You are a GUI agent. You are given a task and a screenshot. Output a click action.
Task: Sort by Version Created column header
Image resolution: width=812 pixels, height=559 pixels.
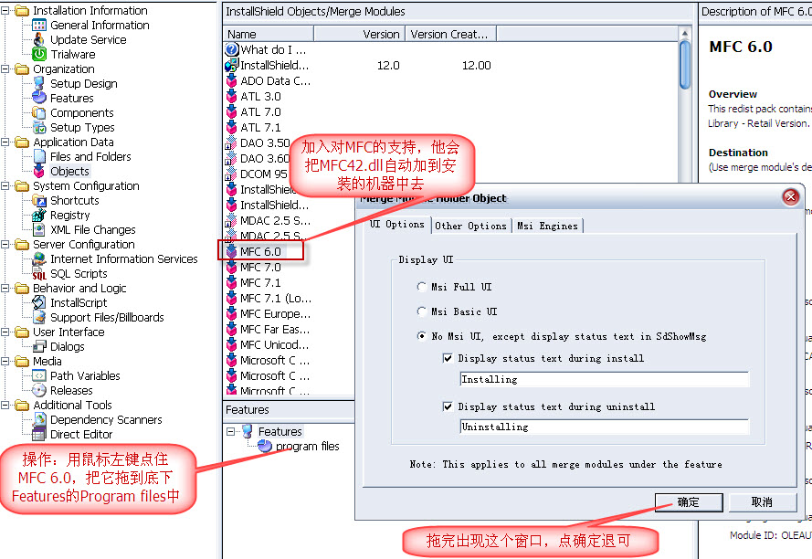(450, 34)
